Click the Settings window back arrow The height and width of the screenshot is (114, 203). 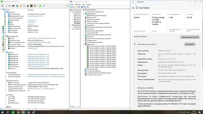(133, 2)
